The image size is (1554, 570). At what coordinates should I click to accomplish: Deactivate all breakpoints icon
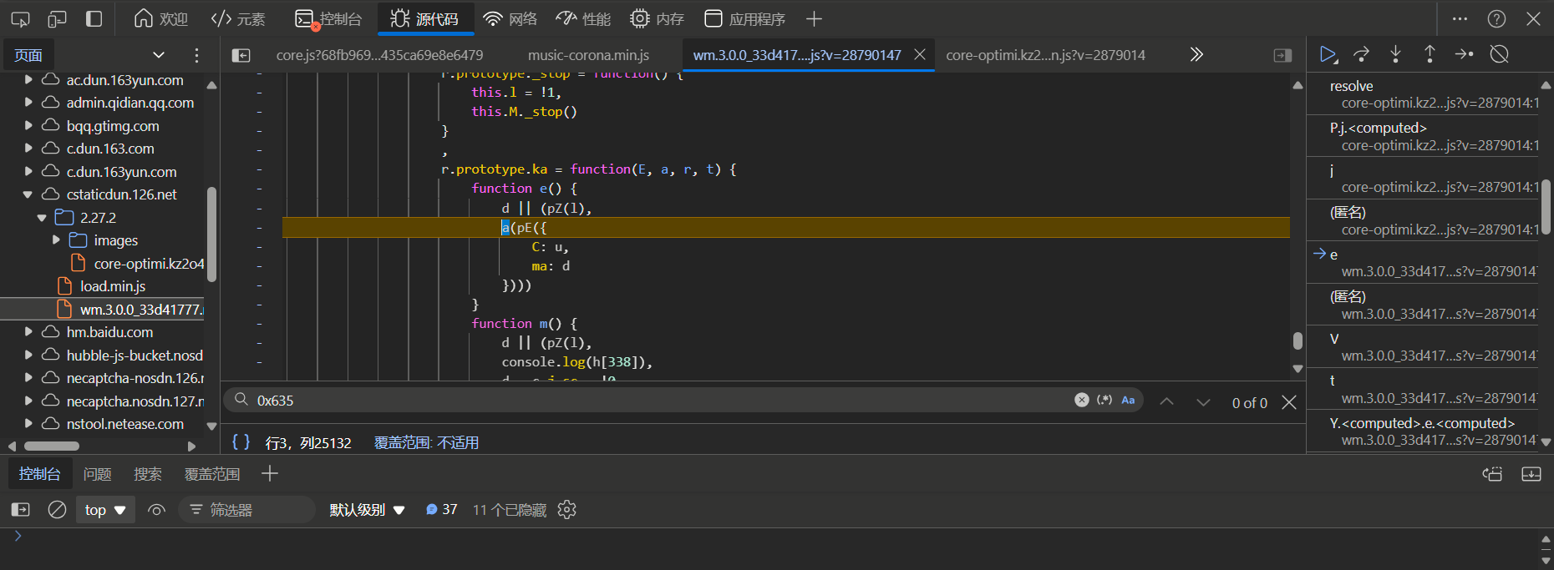click(1500, 54)
